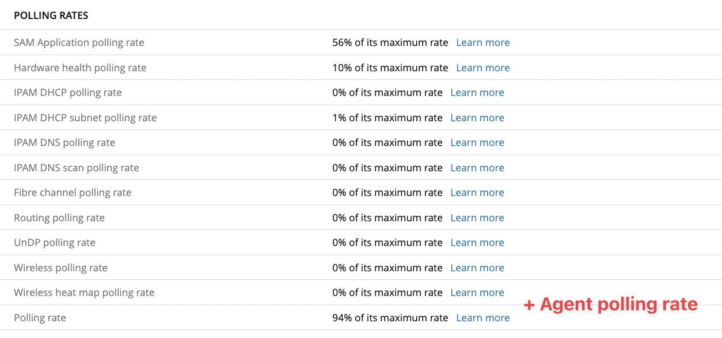
Task: Click Learn more for IPAM DHCP subnet polling
Action: click(x=477, y=118)
